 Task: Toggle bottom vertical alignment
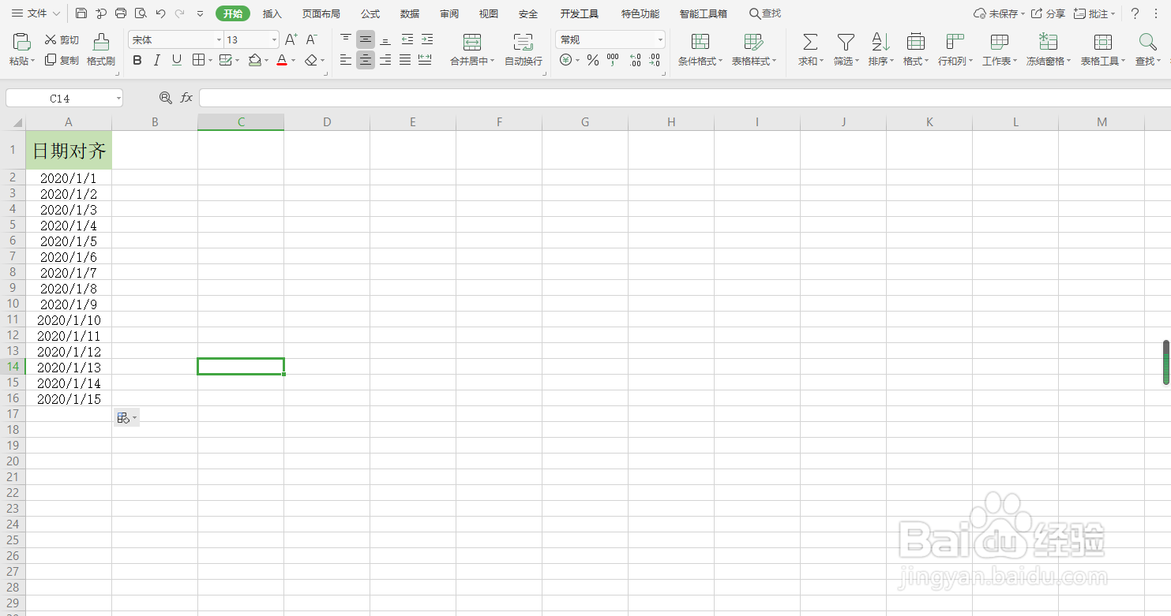point(385,39)
